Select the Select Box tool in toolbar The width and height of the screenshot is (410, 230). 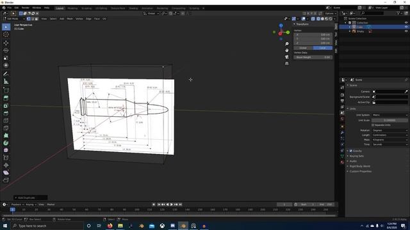pos(6,27)
